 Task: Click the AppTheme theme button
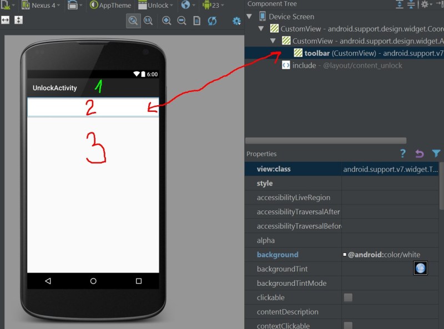coord(110,5)
